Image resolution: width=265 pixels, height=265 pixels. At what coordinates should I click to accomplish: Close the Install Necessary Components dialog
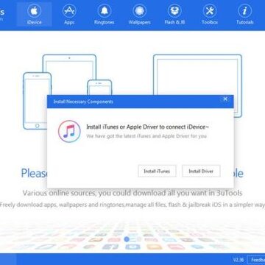225,99
